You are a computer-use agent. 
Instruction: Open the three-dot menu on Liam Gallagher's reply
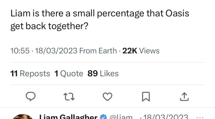click(x=200, y=117)
